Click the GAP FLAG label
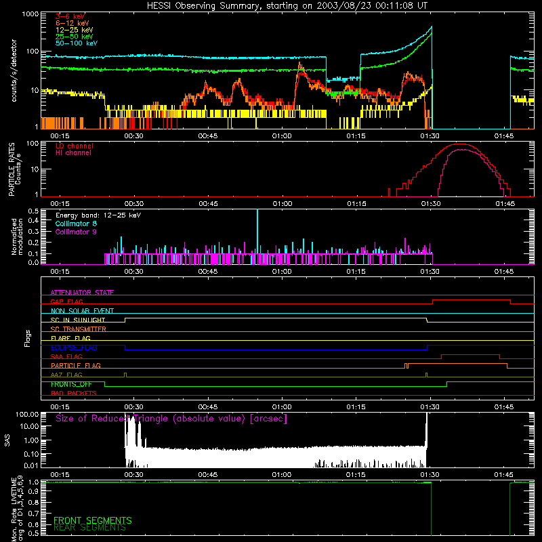Viewport: 542px width, 542px height. (66, 301)
